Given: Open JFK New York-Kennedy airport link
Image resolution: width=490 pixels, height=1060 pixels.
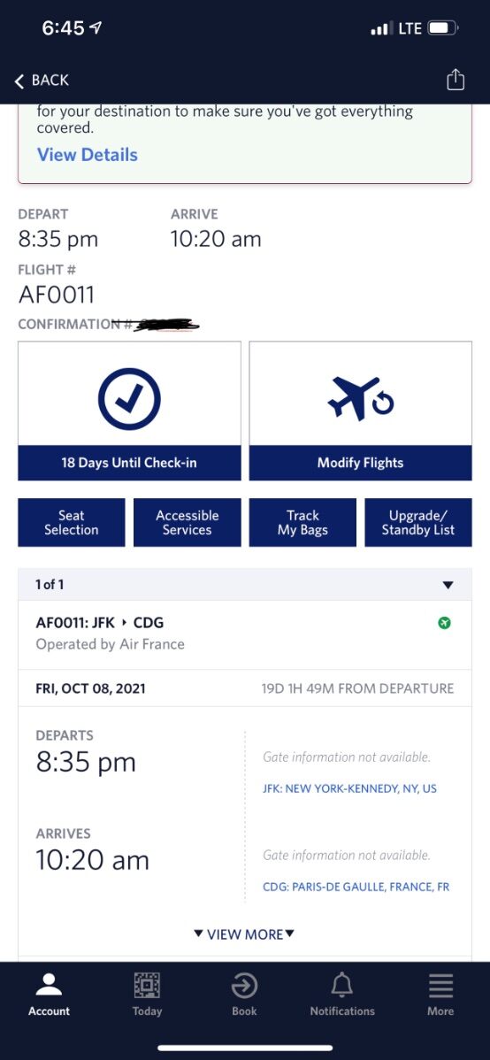Looking at the screenshot, I should [349, 788].
